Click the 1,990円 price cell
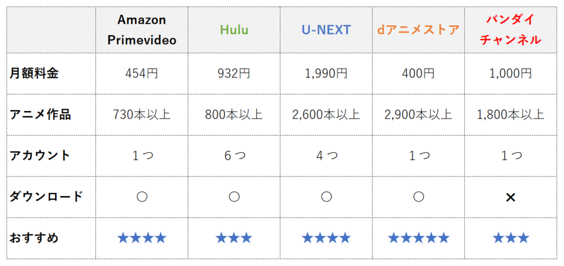This screenshot has height=266, width=564. coord(326,74)
